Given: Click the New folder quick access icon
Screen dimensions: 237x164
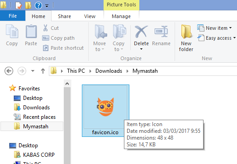Looking at the screenshot, I should click(x=28, y=5).
